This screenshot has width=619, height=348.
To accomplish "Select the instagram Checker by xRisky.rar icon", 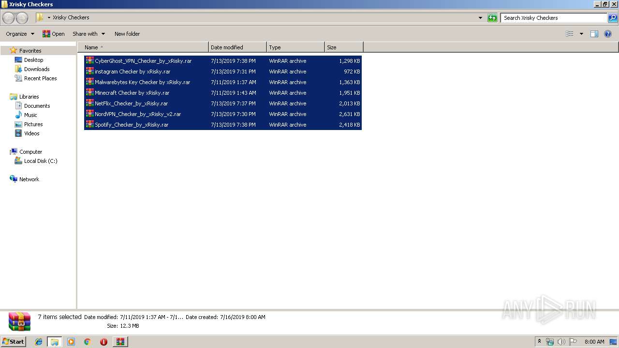I will 90,72.
